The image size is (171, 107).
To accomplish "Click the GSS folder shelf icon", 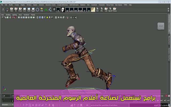I will [42, 10].
